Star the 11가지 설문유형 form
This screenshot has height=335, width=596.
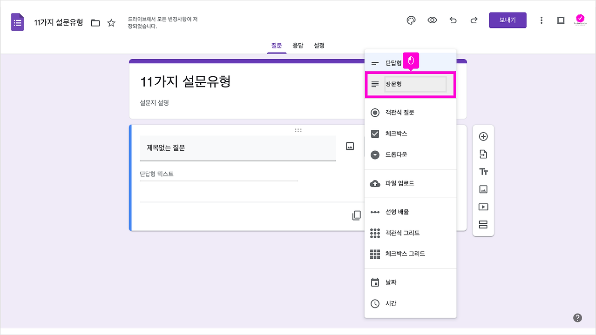[x=111, y=22]
